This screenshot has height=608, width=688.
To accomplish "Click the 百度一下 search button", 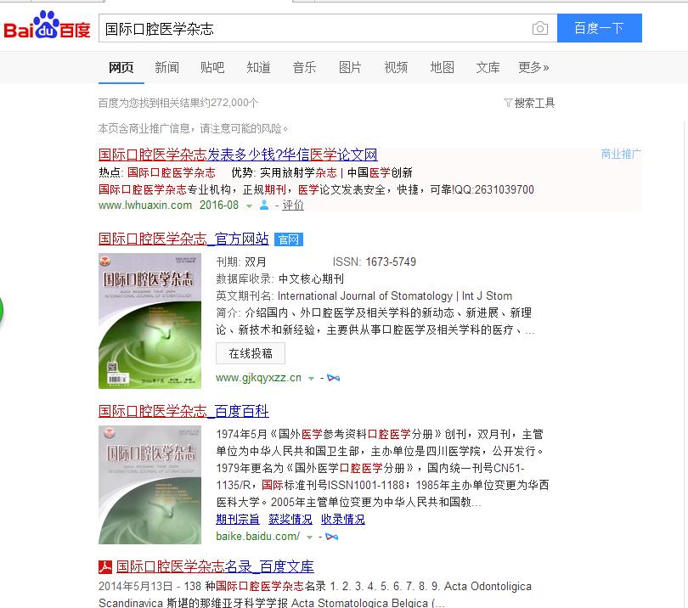I will click(x=600, y=28).
